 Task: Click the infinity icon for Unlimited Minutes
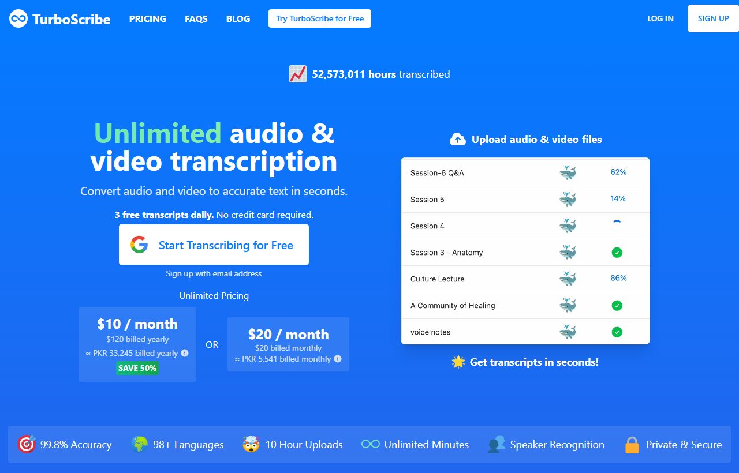(370, 444)
